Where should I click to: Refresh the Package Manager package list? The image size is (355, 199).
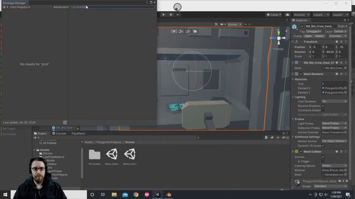65,123
